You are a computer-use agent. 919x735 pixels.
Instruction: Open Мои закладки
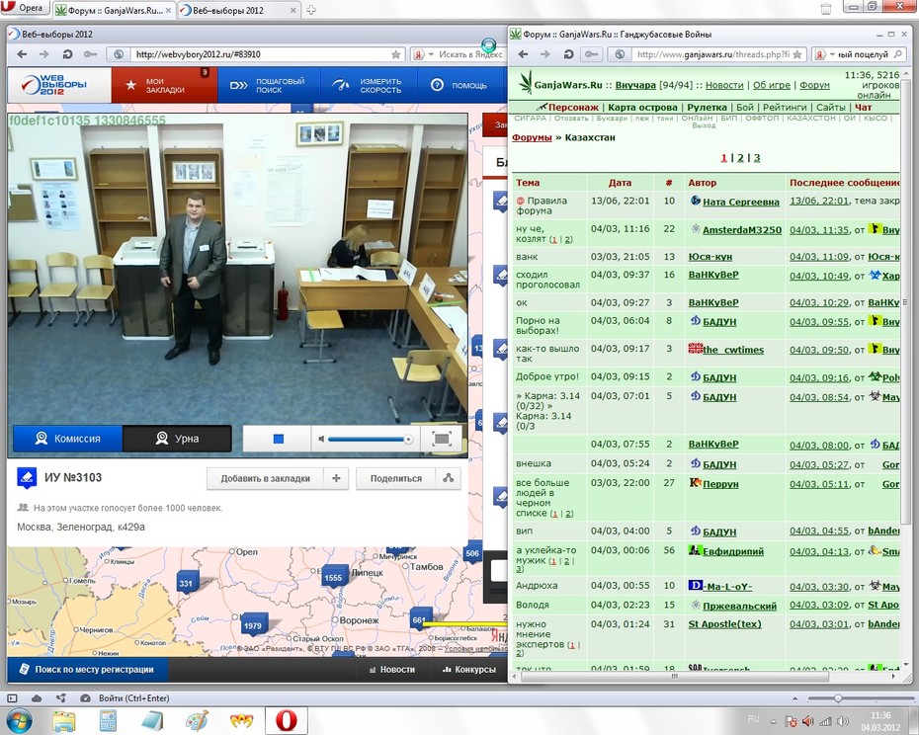point(164,86)
